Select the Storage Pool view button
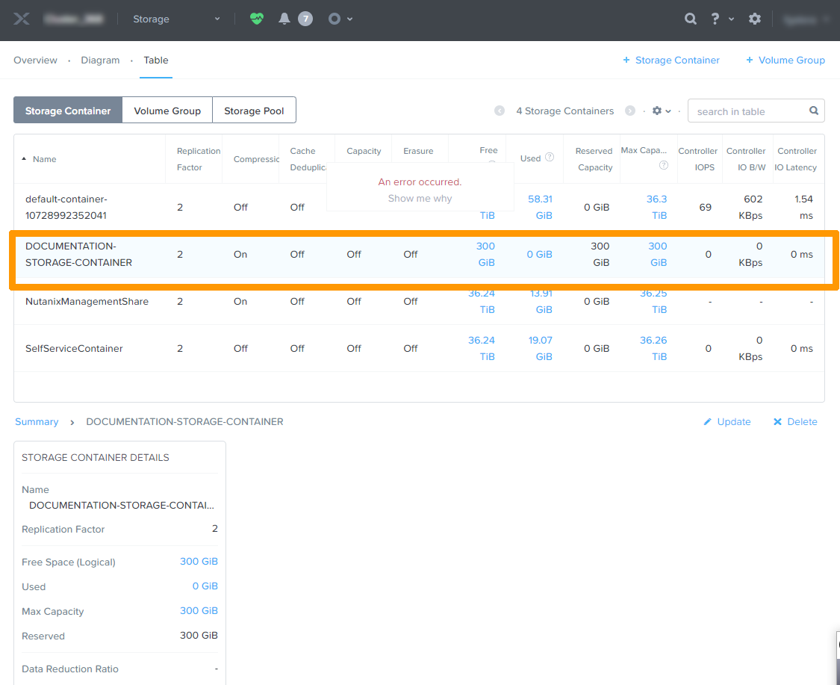This screenshot has height=685, width=840. click(x=254, y=111)
